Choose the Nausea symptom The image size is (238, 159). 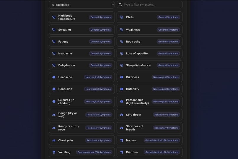click(149, 140)
